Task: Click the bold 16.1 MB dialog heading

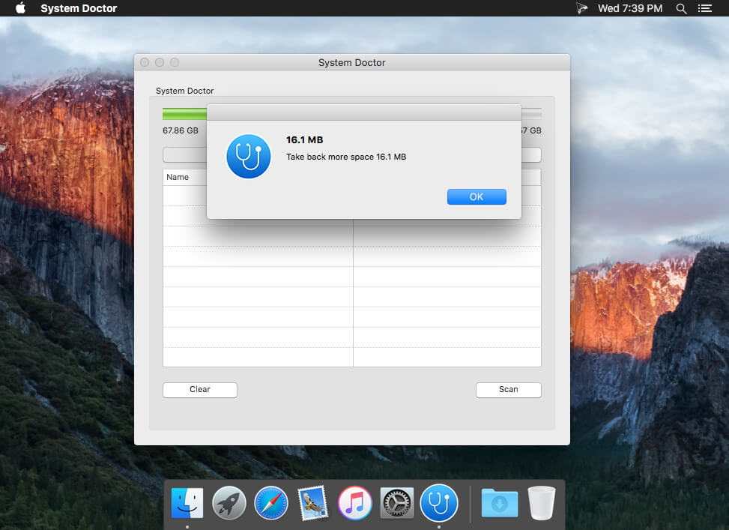Action: click(304, 140)
